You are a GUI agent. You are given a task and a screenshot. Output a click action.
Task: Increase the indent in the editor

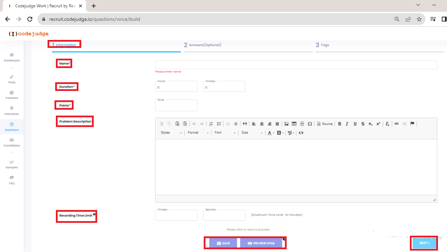click(236, 124)
